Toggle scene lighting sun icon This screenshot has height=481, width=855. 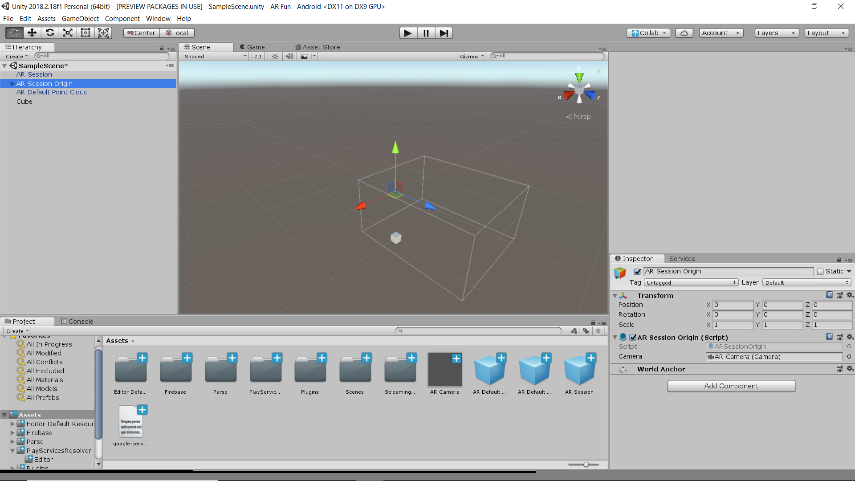pos(275,57)
